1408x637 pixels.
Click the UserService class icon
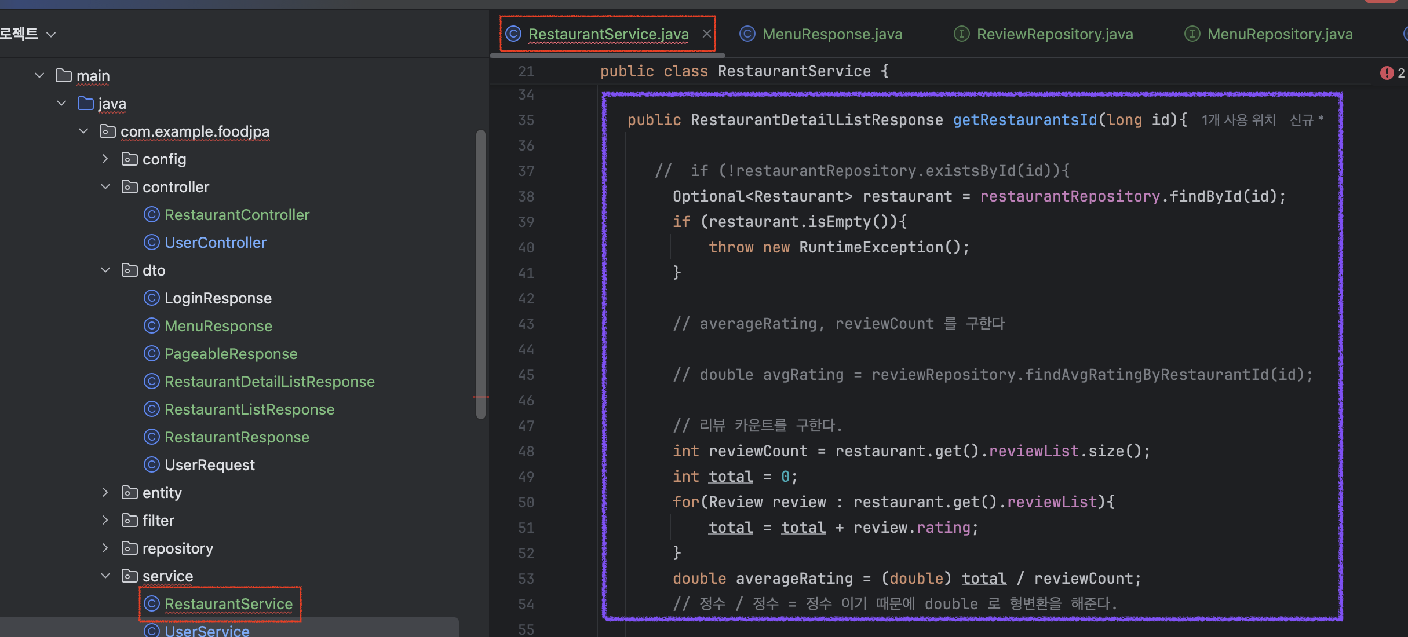tap(151, 630)
